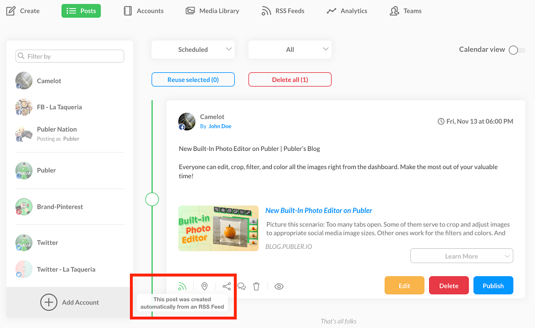
Task: Open the Scheduled status dropdown
Action: pos(193,50)
